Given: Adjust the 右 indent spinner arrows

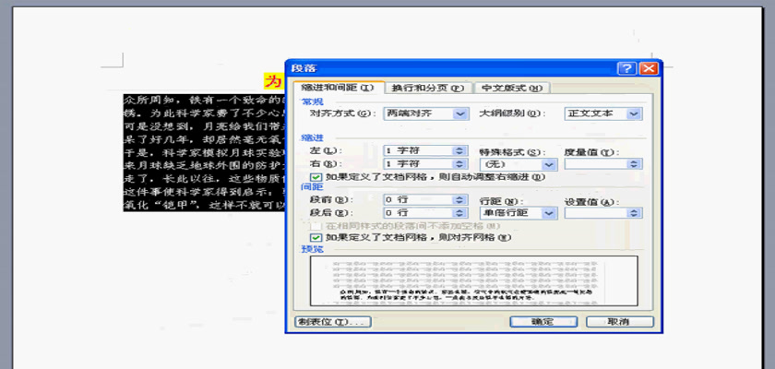Looking at the screenshot, I should [x=460, y=163].
